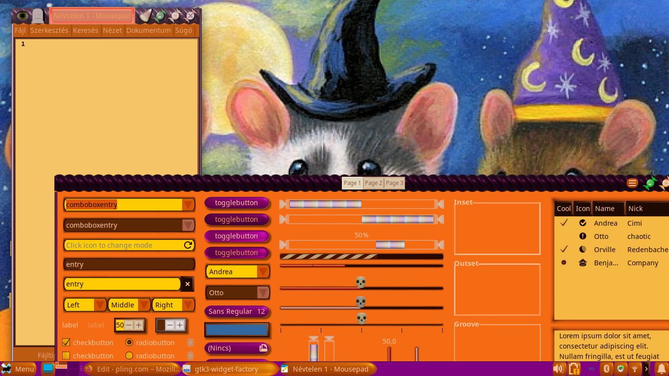This screenshot has width=669, height=376.
Task: Click the minus button of the 50 spin box
Action: coord(129,325)
